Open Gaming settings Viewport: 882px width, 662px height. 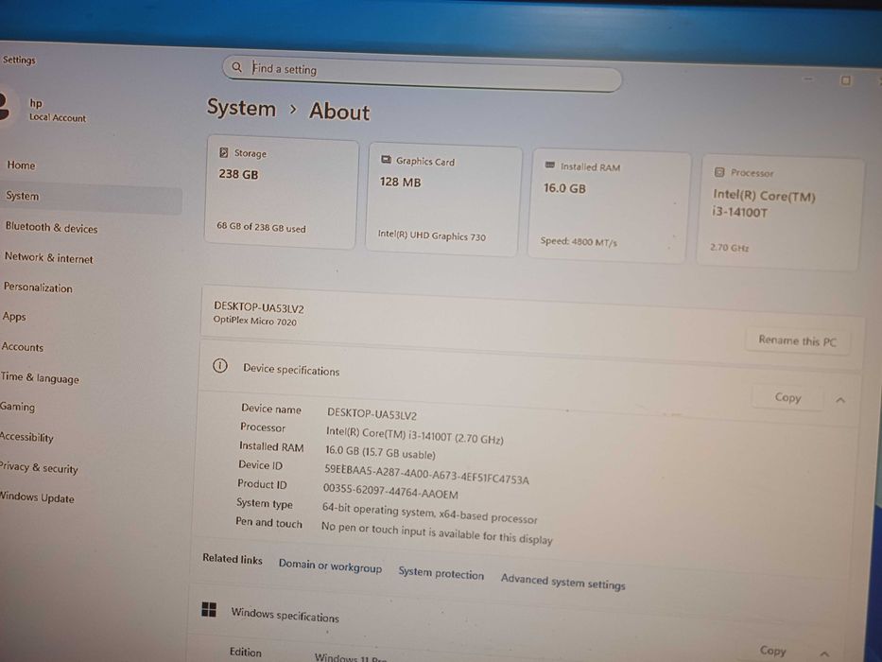[x=17, y=407]
